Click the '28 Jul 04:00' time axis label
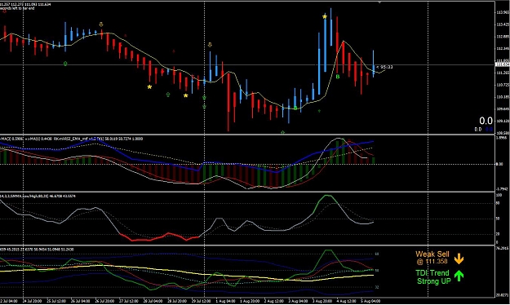The image size is (510, 305). (153, 302)
